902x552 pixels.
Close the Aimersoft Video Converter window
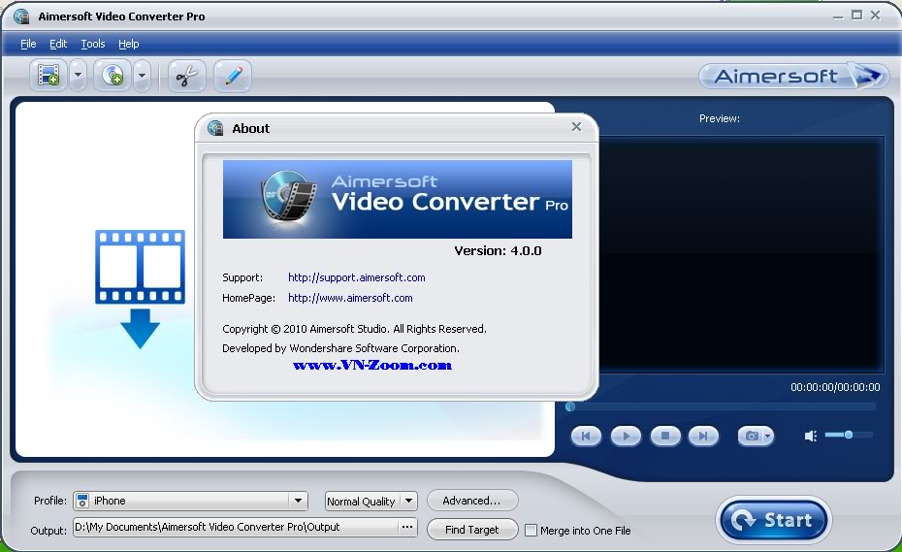pos(876,15)
